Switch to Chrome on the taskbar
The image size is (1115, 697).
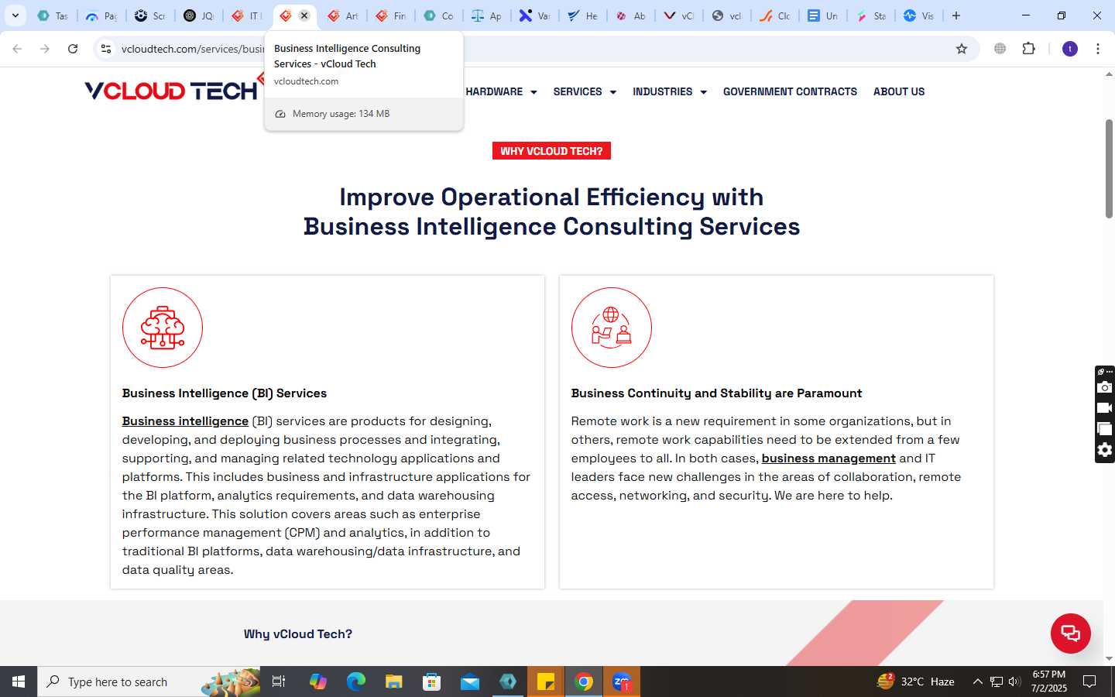pos(584,682)
